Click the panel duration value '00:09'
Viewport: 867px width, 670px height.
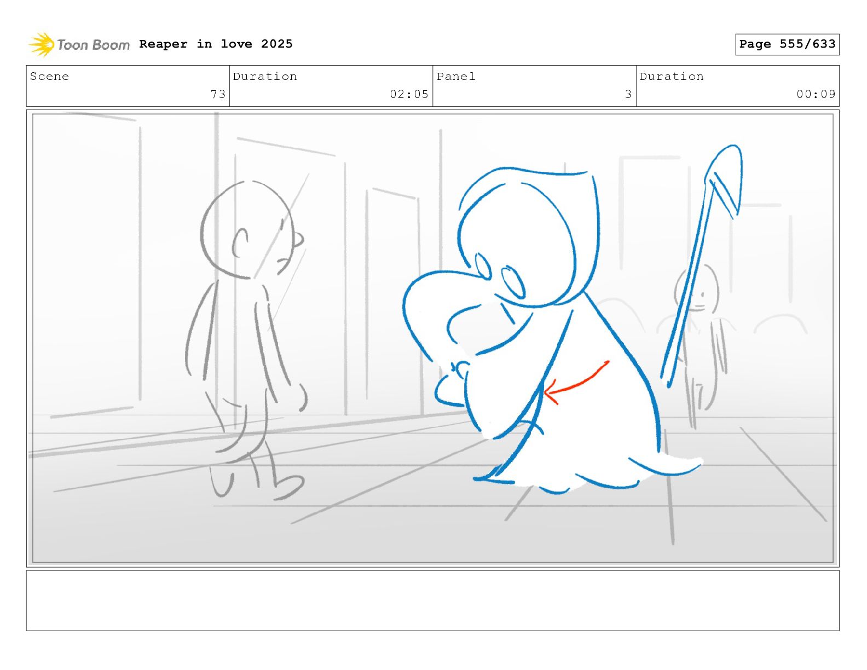(x=816, y=94)
